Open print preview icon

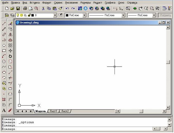tap(31, 8)
